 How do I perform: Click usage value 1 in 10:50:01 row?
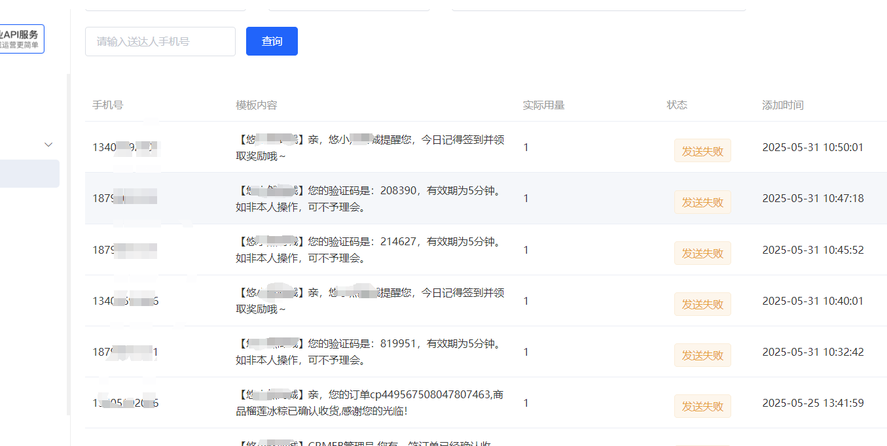pyautogui.click(x=526, y=147)
